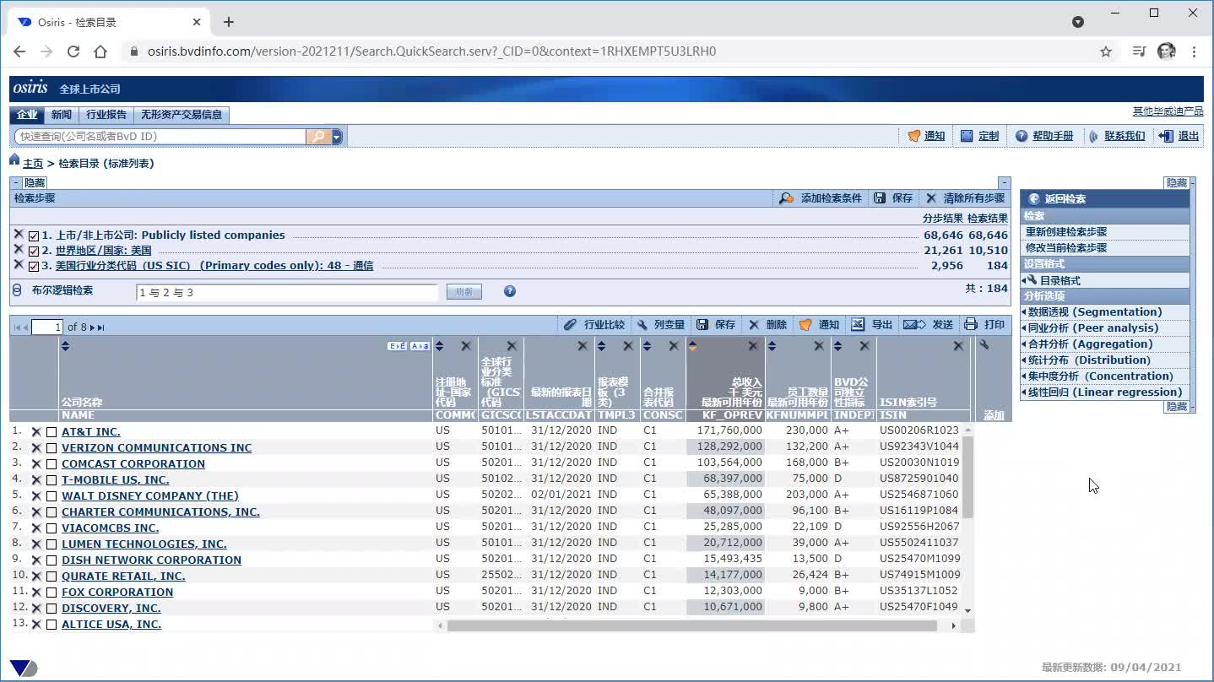Open the 通知 alerts link in top bar
Image resolution: width=1214 pixels, height=682 pixels.
coord(926,136)
